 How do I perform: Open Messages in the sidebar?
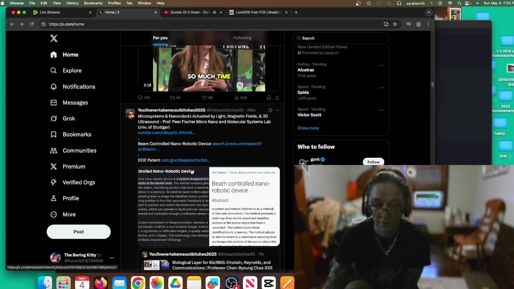(x=69, y=103)
